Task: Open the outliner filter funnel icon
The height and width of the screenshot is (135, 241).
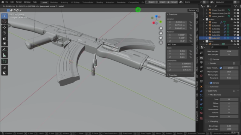Action: [235, 6]
